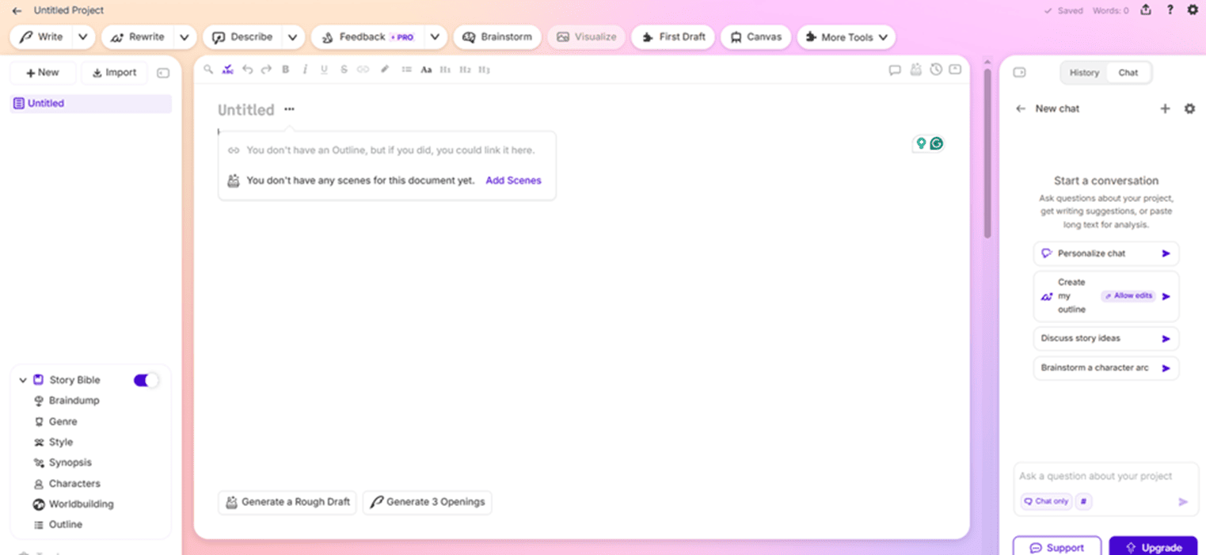
Task: Collapse the chat panel with the panel icon
Action: [x=1019, y=73]
